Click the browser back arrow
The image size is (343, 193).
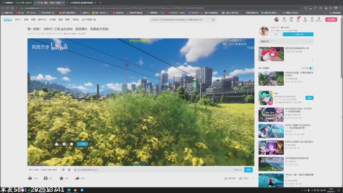coord(3,8)
